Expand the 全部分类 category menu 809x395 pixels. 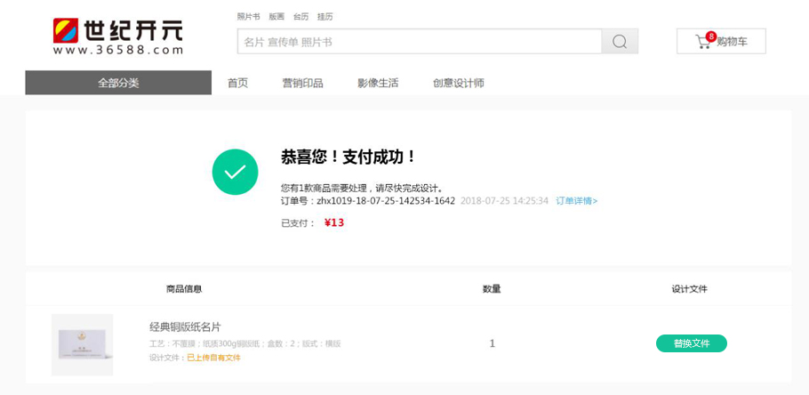118,83
